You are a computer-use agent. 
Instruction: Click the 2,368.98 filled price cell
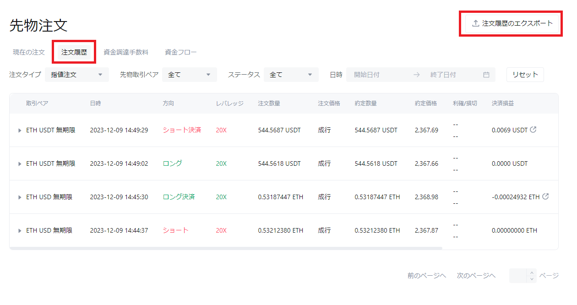(x=426, y=197)
